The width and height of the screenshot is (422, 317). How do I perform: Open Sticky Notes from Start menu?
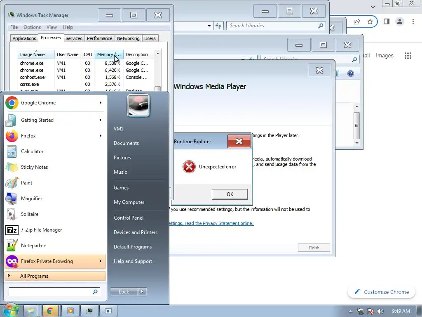[x=55, y=167]
